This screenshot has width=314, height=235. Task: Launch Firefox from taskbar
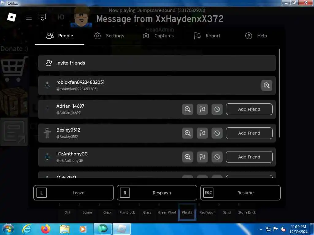46,229
